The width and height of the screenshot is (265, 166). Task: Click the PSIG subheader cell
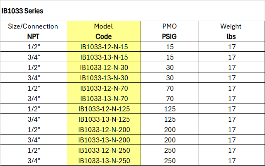(x=169, y=36)
